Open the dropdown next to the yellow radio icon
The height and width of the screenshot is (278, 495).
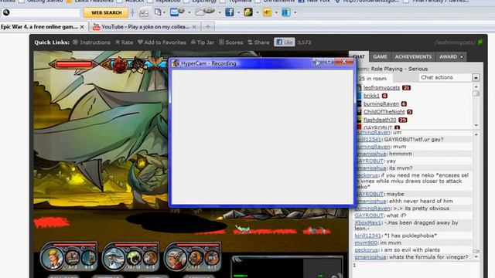coord(276,12)
